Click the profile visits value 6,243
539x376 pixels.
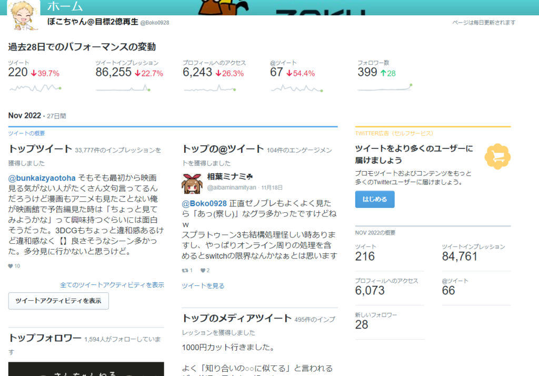tap(197, 72)
